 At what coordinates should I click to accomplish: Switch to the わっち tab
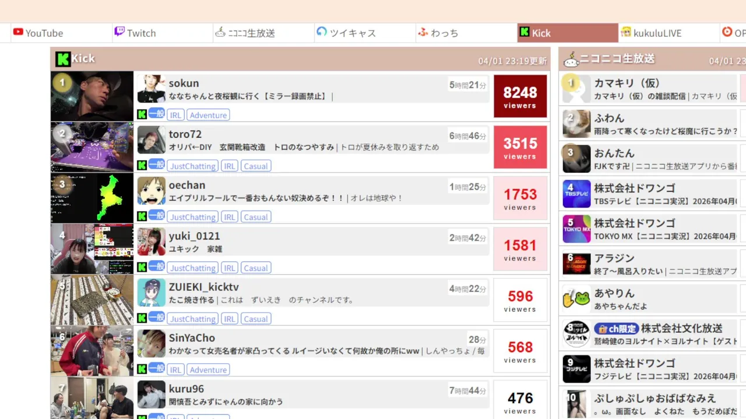point(466,33)
